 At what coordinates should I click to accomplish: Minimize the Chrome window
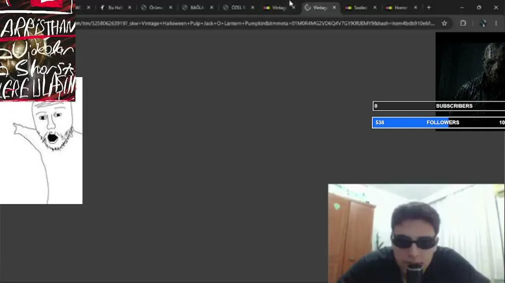pyautogui.click(x=462, y=7)
